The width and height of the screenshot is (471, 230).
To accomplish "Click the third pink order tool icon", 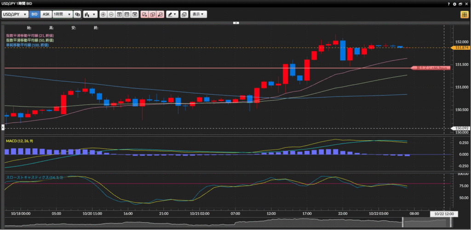I will tap(160, 14).
